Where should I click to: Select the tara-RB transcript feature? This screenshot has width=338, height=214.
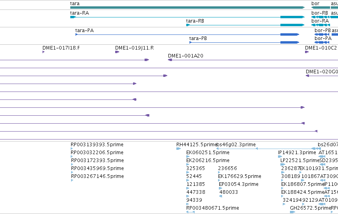click(245, 25)
